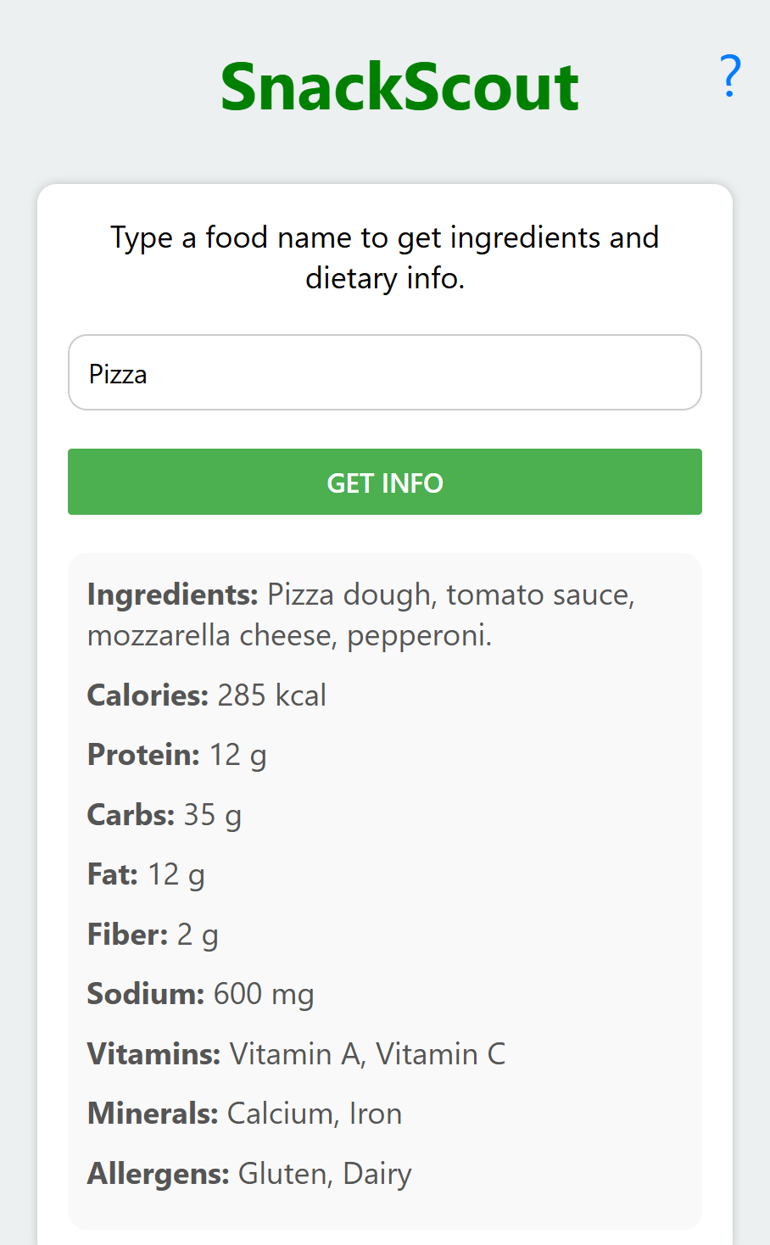This screenshot has height=1245, width=770.
Task: Select the Gluten allergen text
Action: pos(286,1174)
